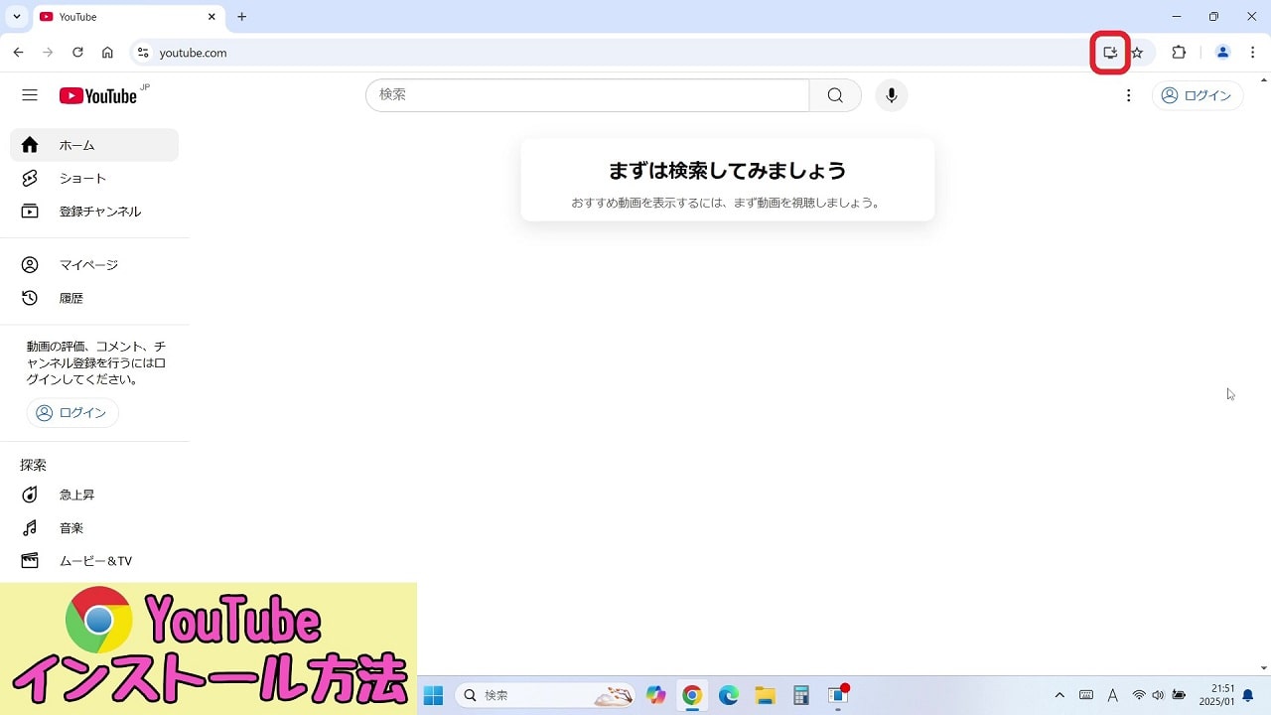This screenshot has width=1271, height=715.
Task: Open taskbar app with red notification dot
Action: coord(838,695)
